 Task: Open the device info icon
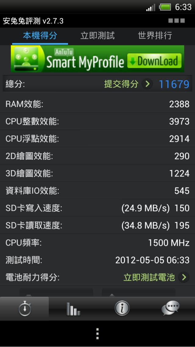122,308
